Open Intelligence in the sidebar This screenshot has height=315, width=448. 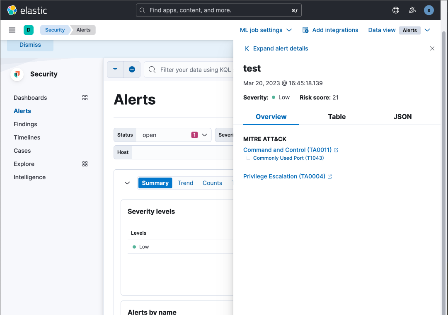coord(30,177)
